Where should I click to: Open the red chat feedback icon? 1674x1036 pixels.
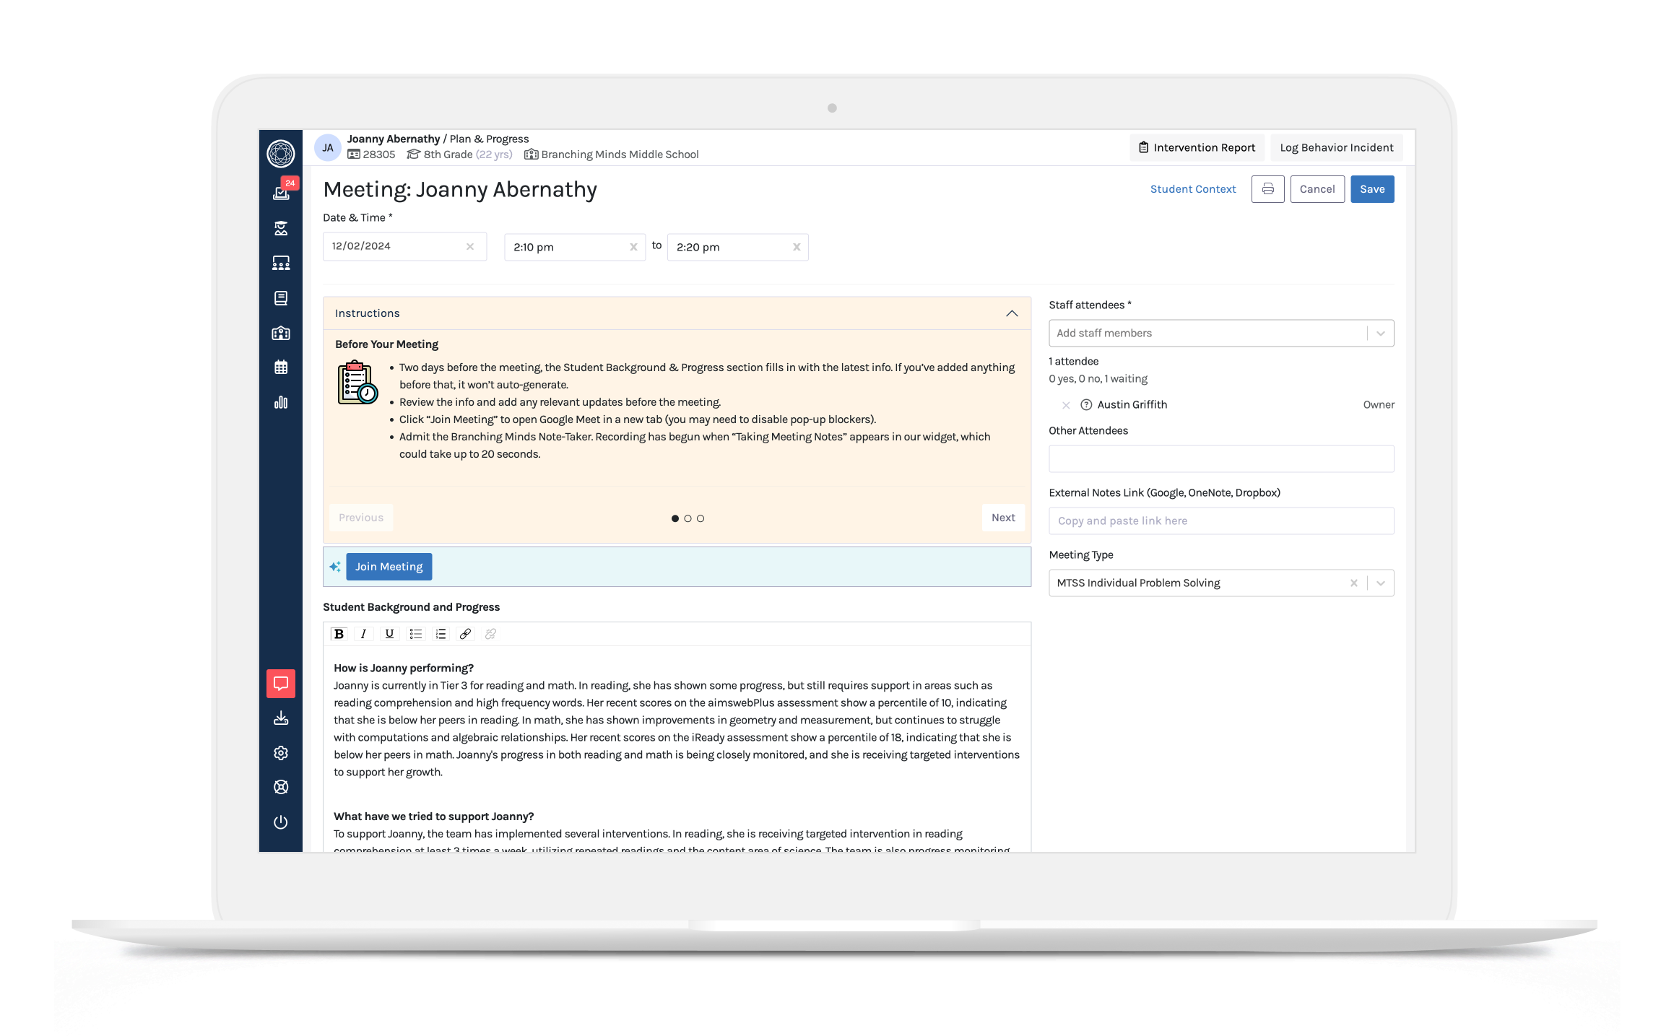tap(281, 683)
